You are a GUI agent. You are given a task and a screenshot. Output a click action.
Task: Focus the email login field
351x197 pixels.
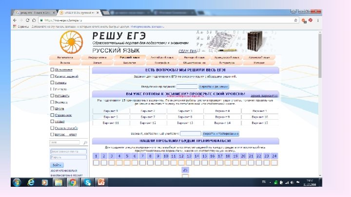coord(69,151)
